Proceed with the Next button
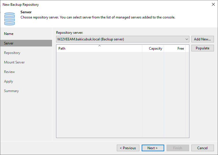The image size is (218, 155). pos(153,148)
